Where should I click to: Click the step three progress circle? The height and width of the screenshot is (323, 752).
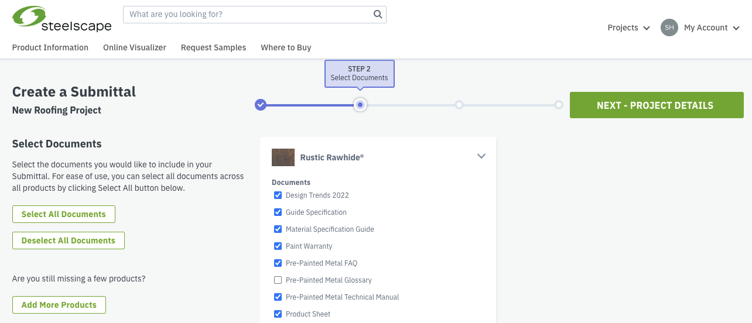tap(459, 105)
